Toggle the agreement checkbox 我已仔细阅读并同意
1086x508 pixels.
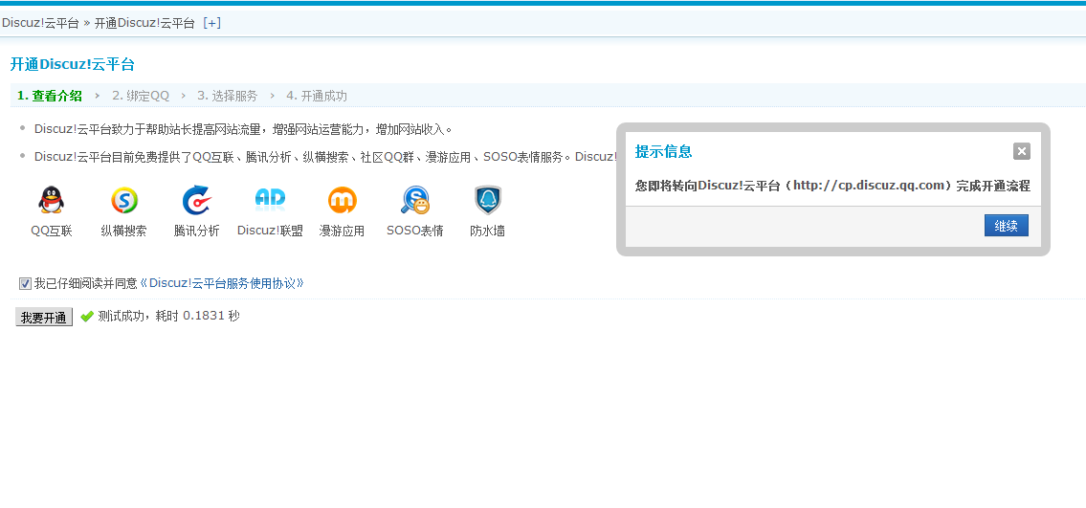tap(25, 284)
